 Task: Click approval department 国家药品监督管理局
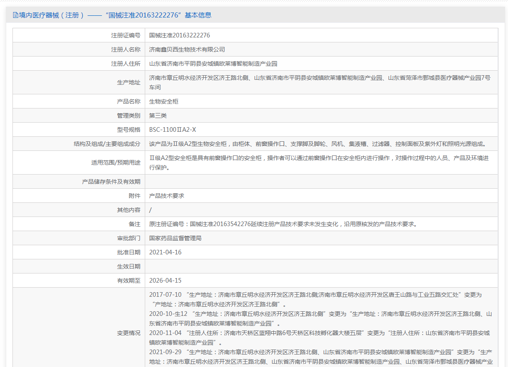(x=175, y=238)
